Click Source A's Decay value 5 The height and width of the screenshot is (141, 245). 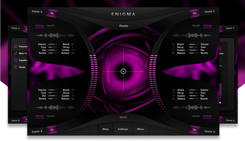72,47
